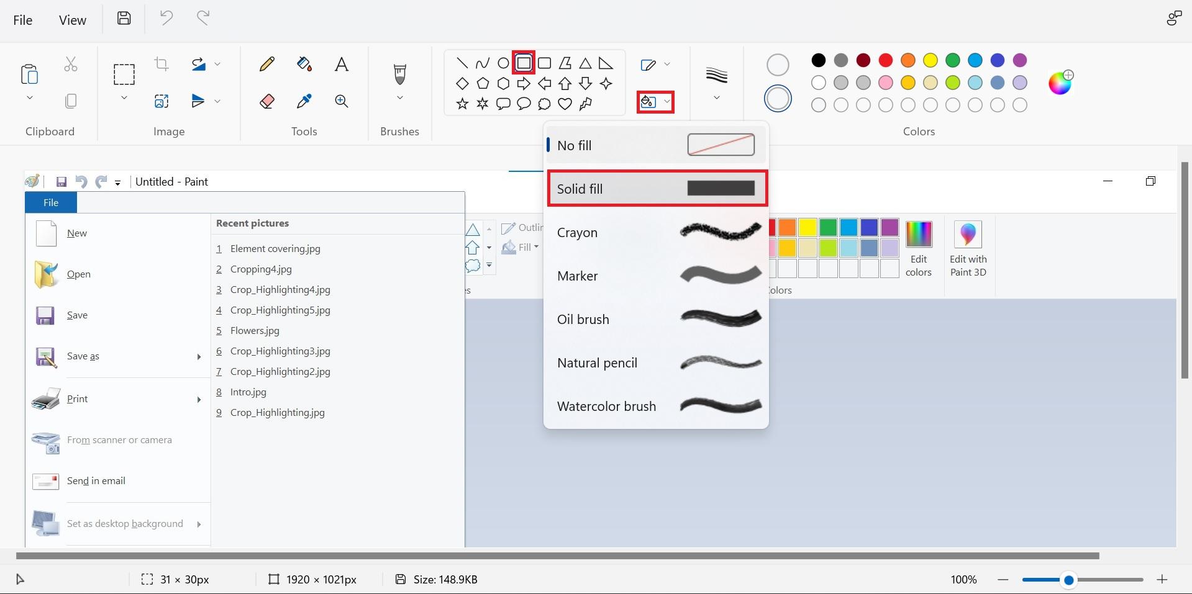The height and width of the screenshot is (594, 1192).
Task: Pick the Eraser tool
Action: [267, 101]
